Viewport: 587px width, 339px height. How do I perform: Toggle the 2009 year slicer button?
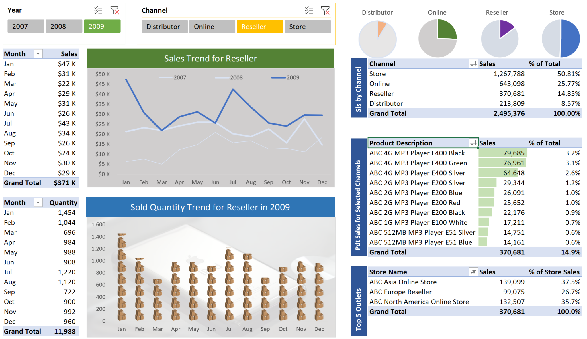click(x=102, y=26)
